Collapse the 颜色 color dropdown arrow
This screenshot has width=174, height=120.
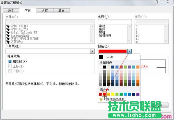[129, 51]
